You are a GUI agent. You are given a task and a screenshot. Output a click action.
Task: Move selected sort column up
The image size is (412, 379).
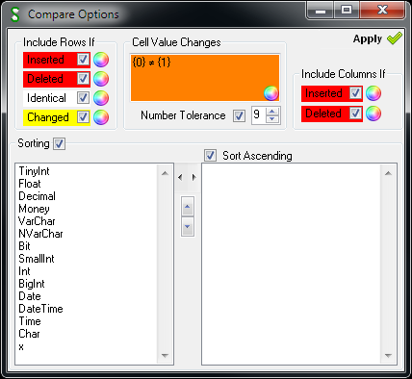click(x=188, y=207)
